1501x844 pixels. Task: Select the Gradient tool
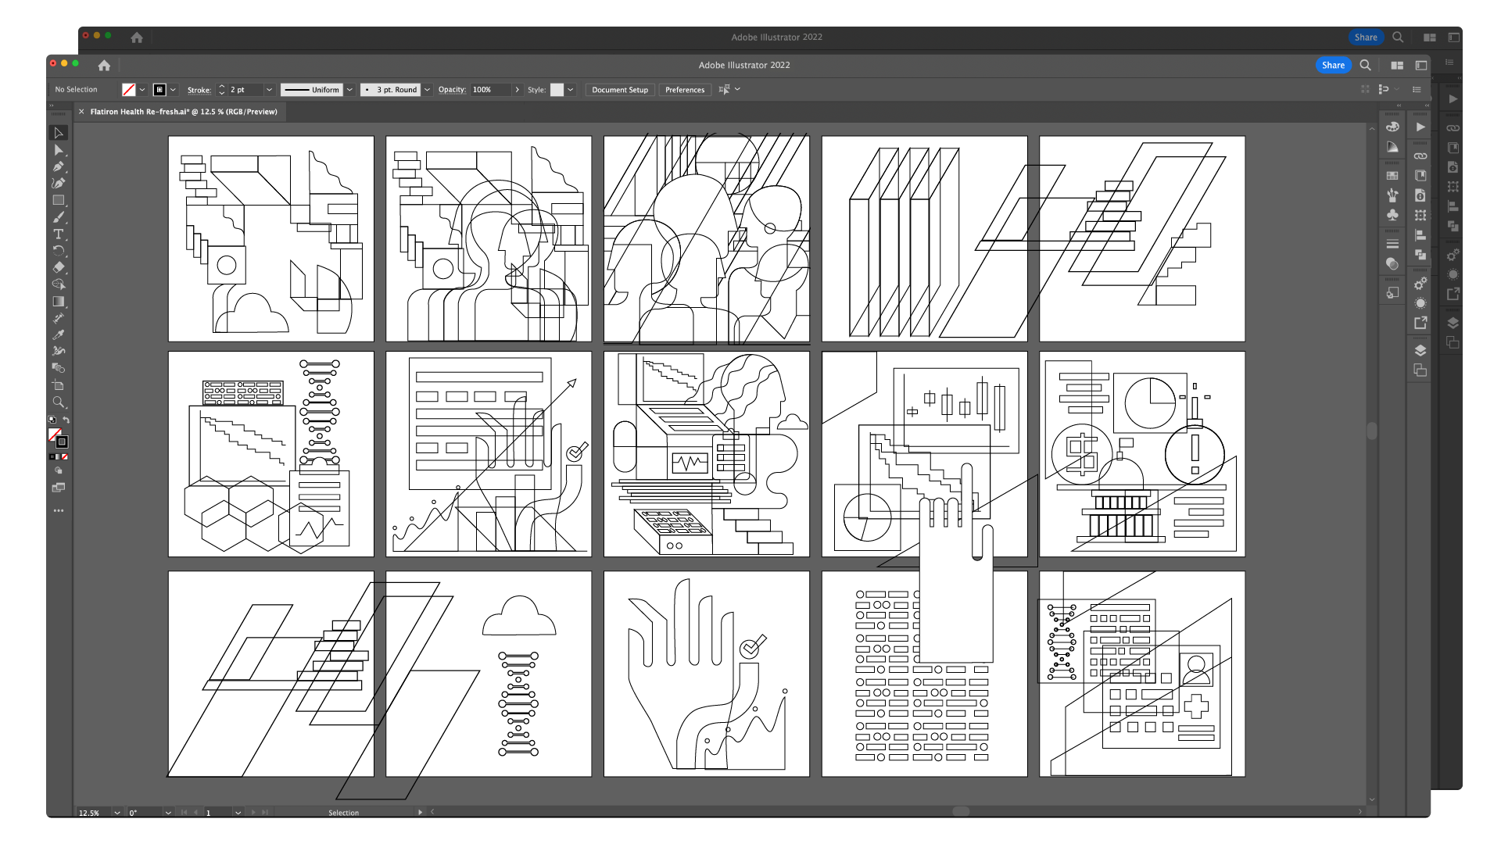58,301
